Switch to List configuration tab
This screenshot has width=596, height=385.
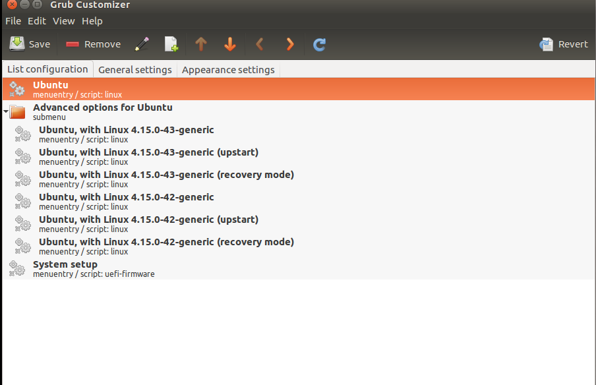point(47,70)
